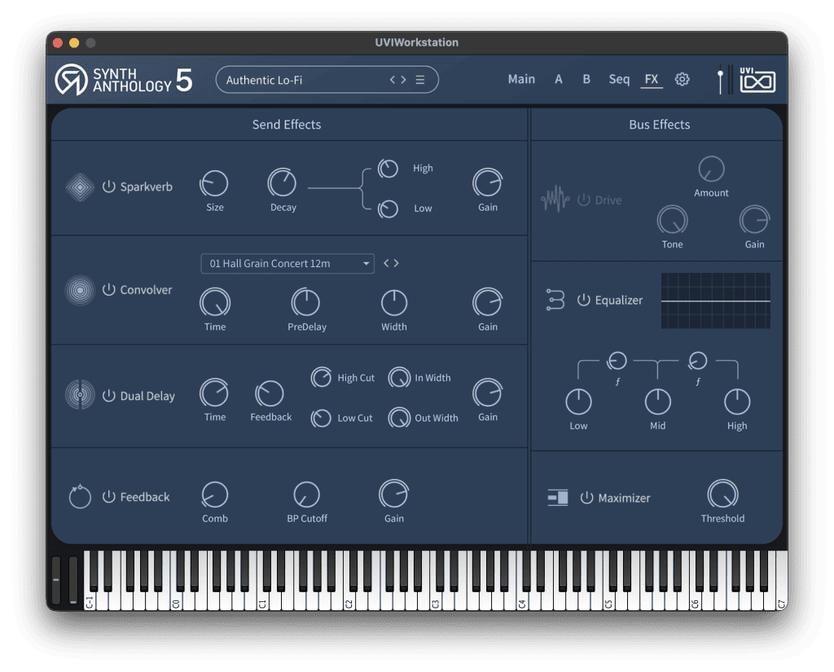Open the preset menu hamburger icon
The image size is (834, 672).
coord(419,80)
